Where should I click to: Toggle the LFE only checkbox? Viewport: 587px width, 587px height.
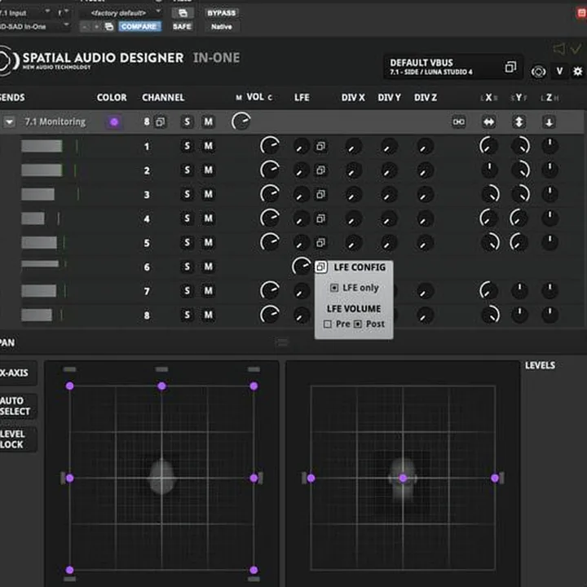[334, 288]
